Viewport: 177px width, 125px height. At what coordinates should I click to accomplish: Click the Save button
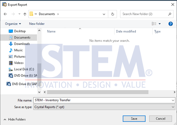134,119
